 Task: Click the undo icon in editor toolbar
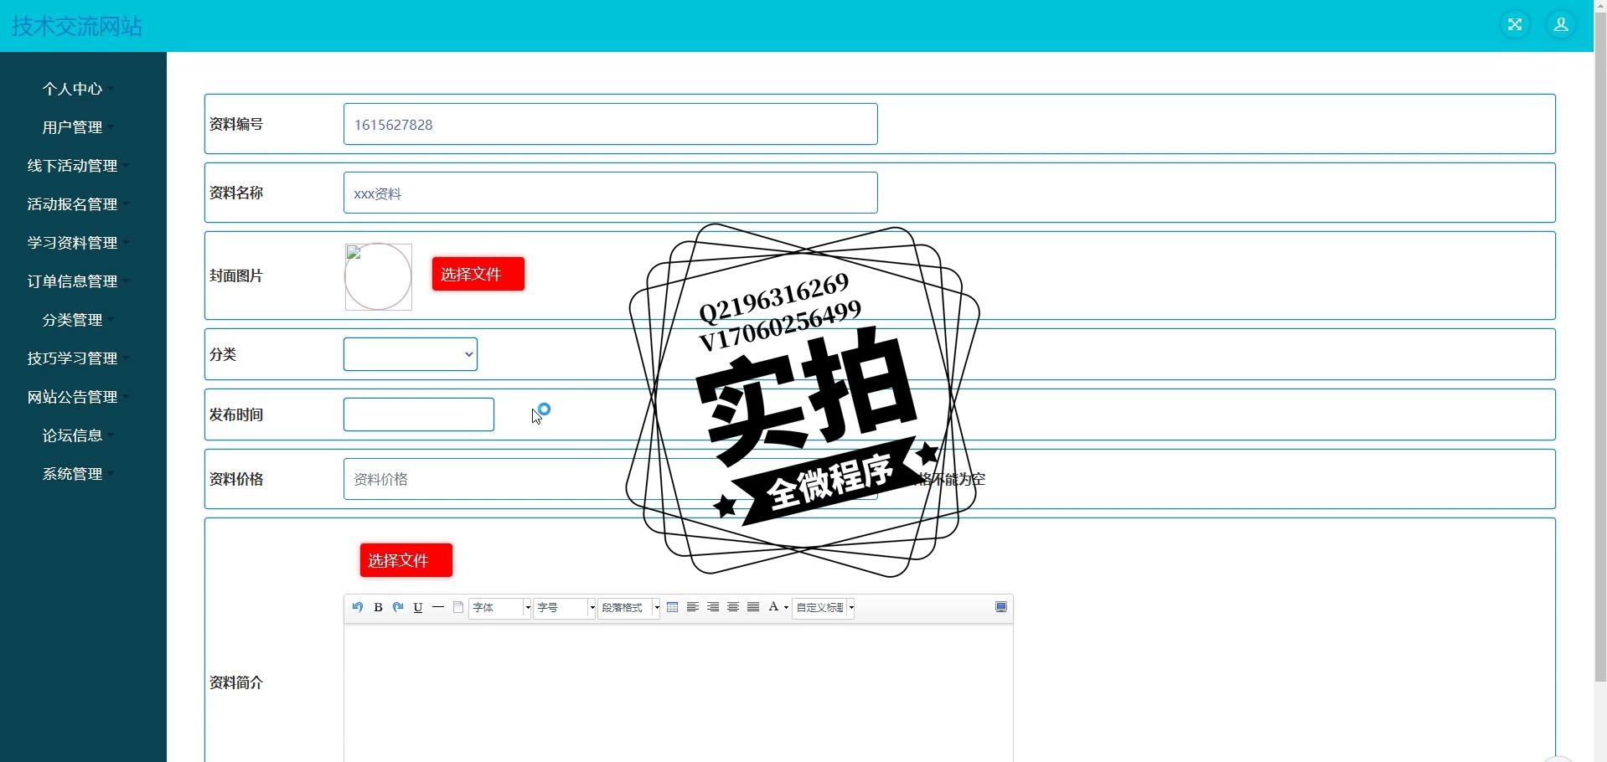coord(358,607)
